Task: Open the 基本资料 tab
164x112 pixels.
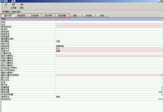Action: pyautogui.click(x=8, y=16)
